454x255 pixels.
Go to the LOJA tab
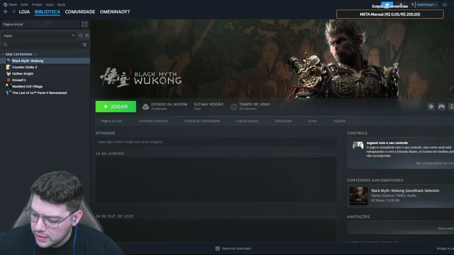pos(24,12)
